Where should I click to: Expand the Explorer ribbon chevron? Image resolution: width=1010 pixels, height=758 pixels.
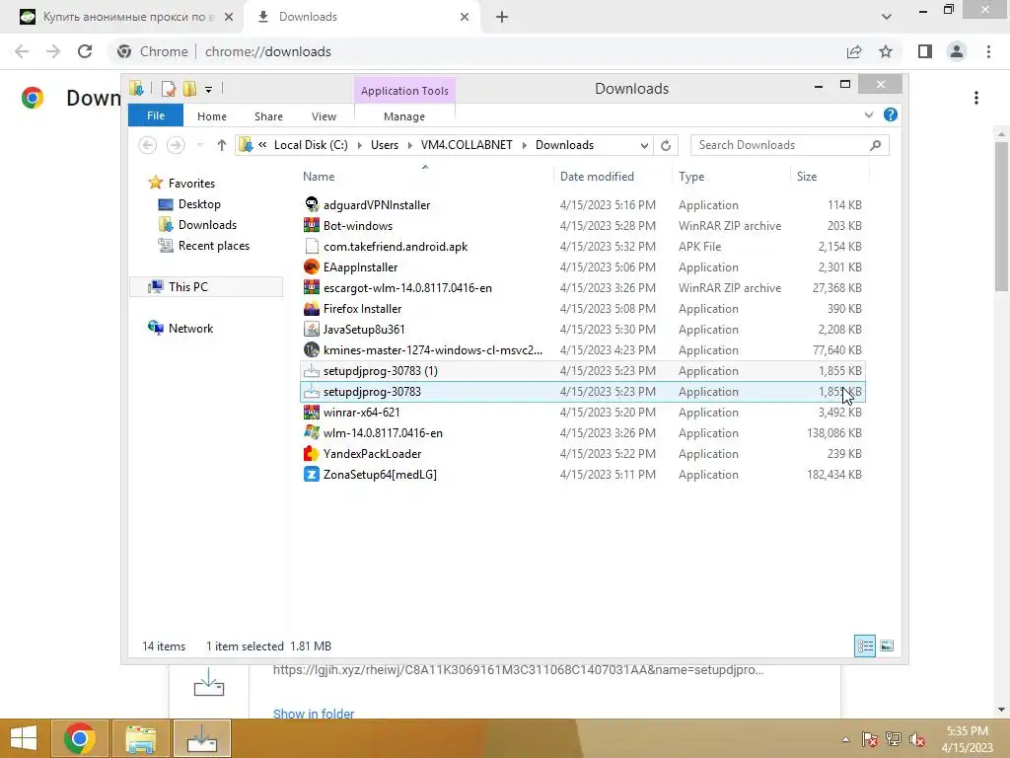point(869,114)
